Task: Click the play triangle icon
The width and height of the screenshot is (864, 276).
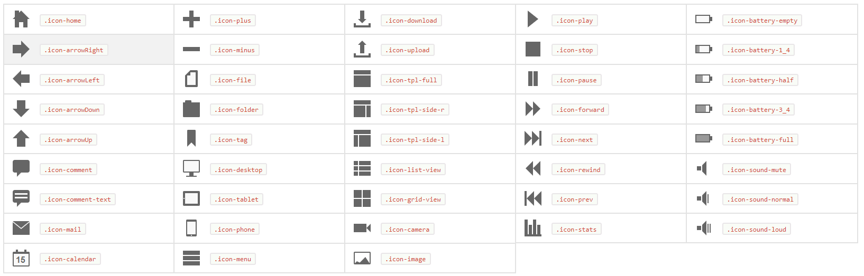Action: (533, 20)
